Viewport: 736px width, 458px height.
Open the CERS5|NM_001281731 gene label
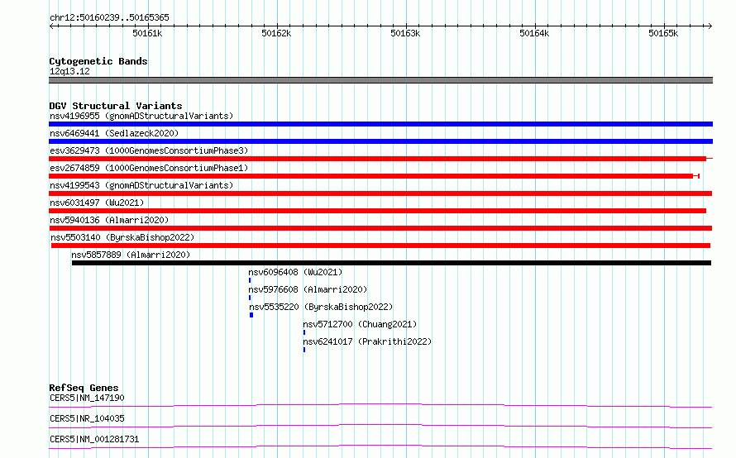94,439
